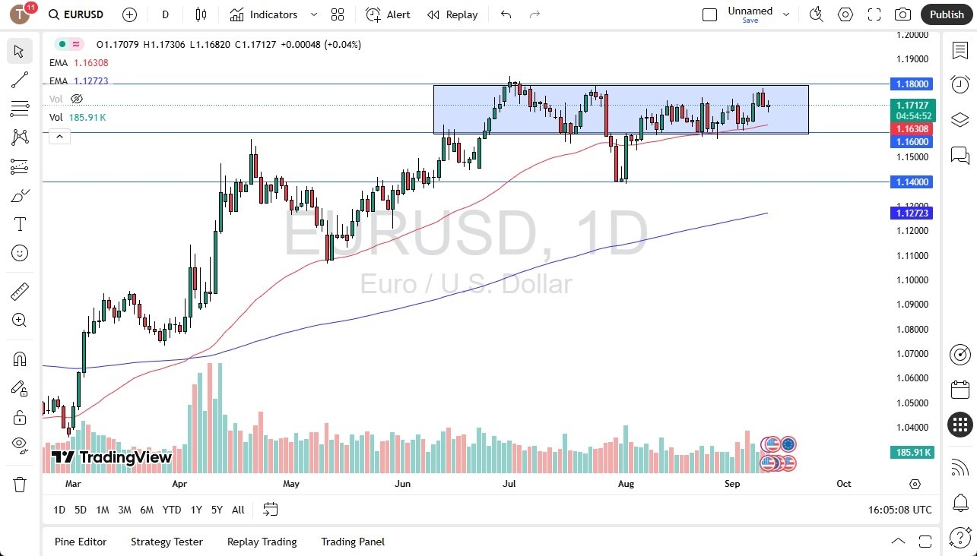Image resolution: width=977 pixels, height=556 pixels.
Task: Switch to the Strategy Tester tab
Action: click(167, 542)
